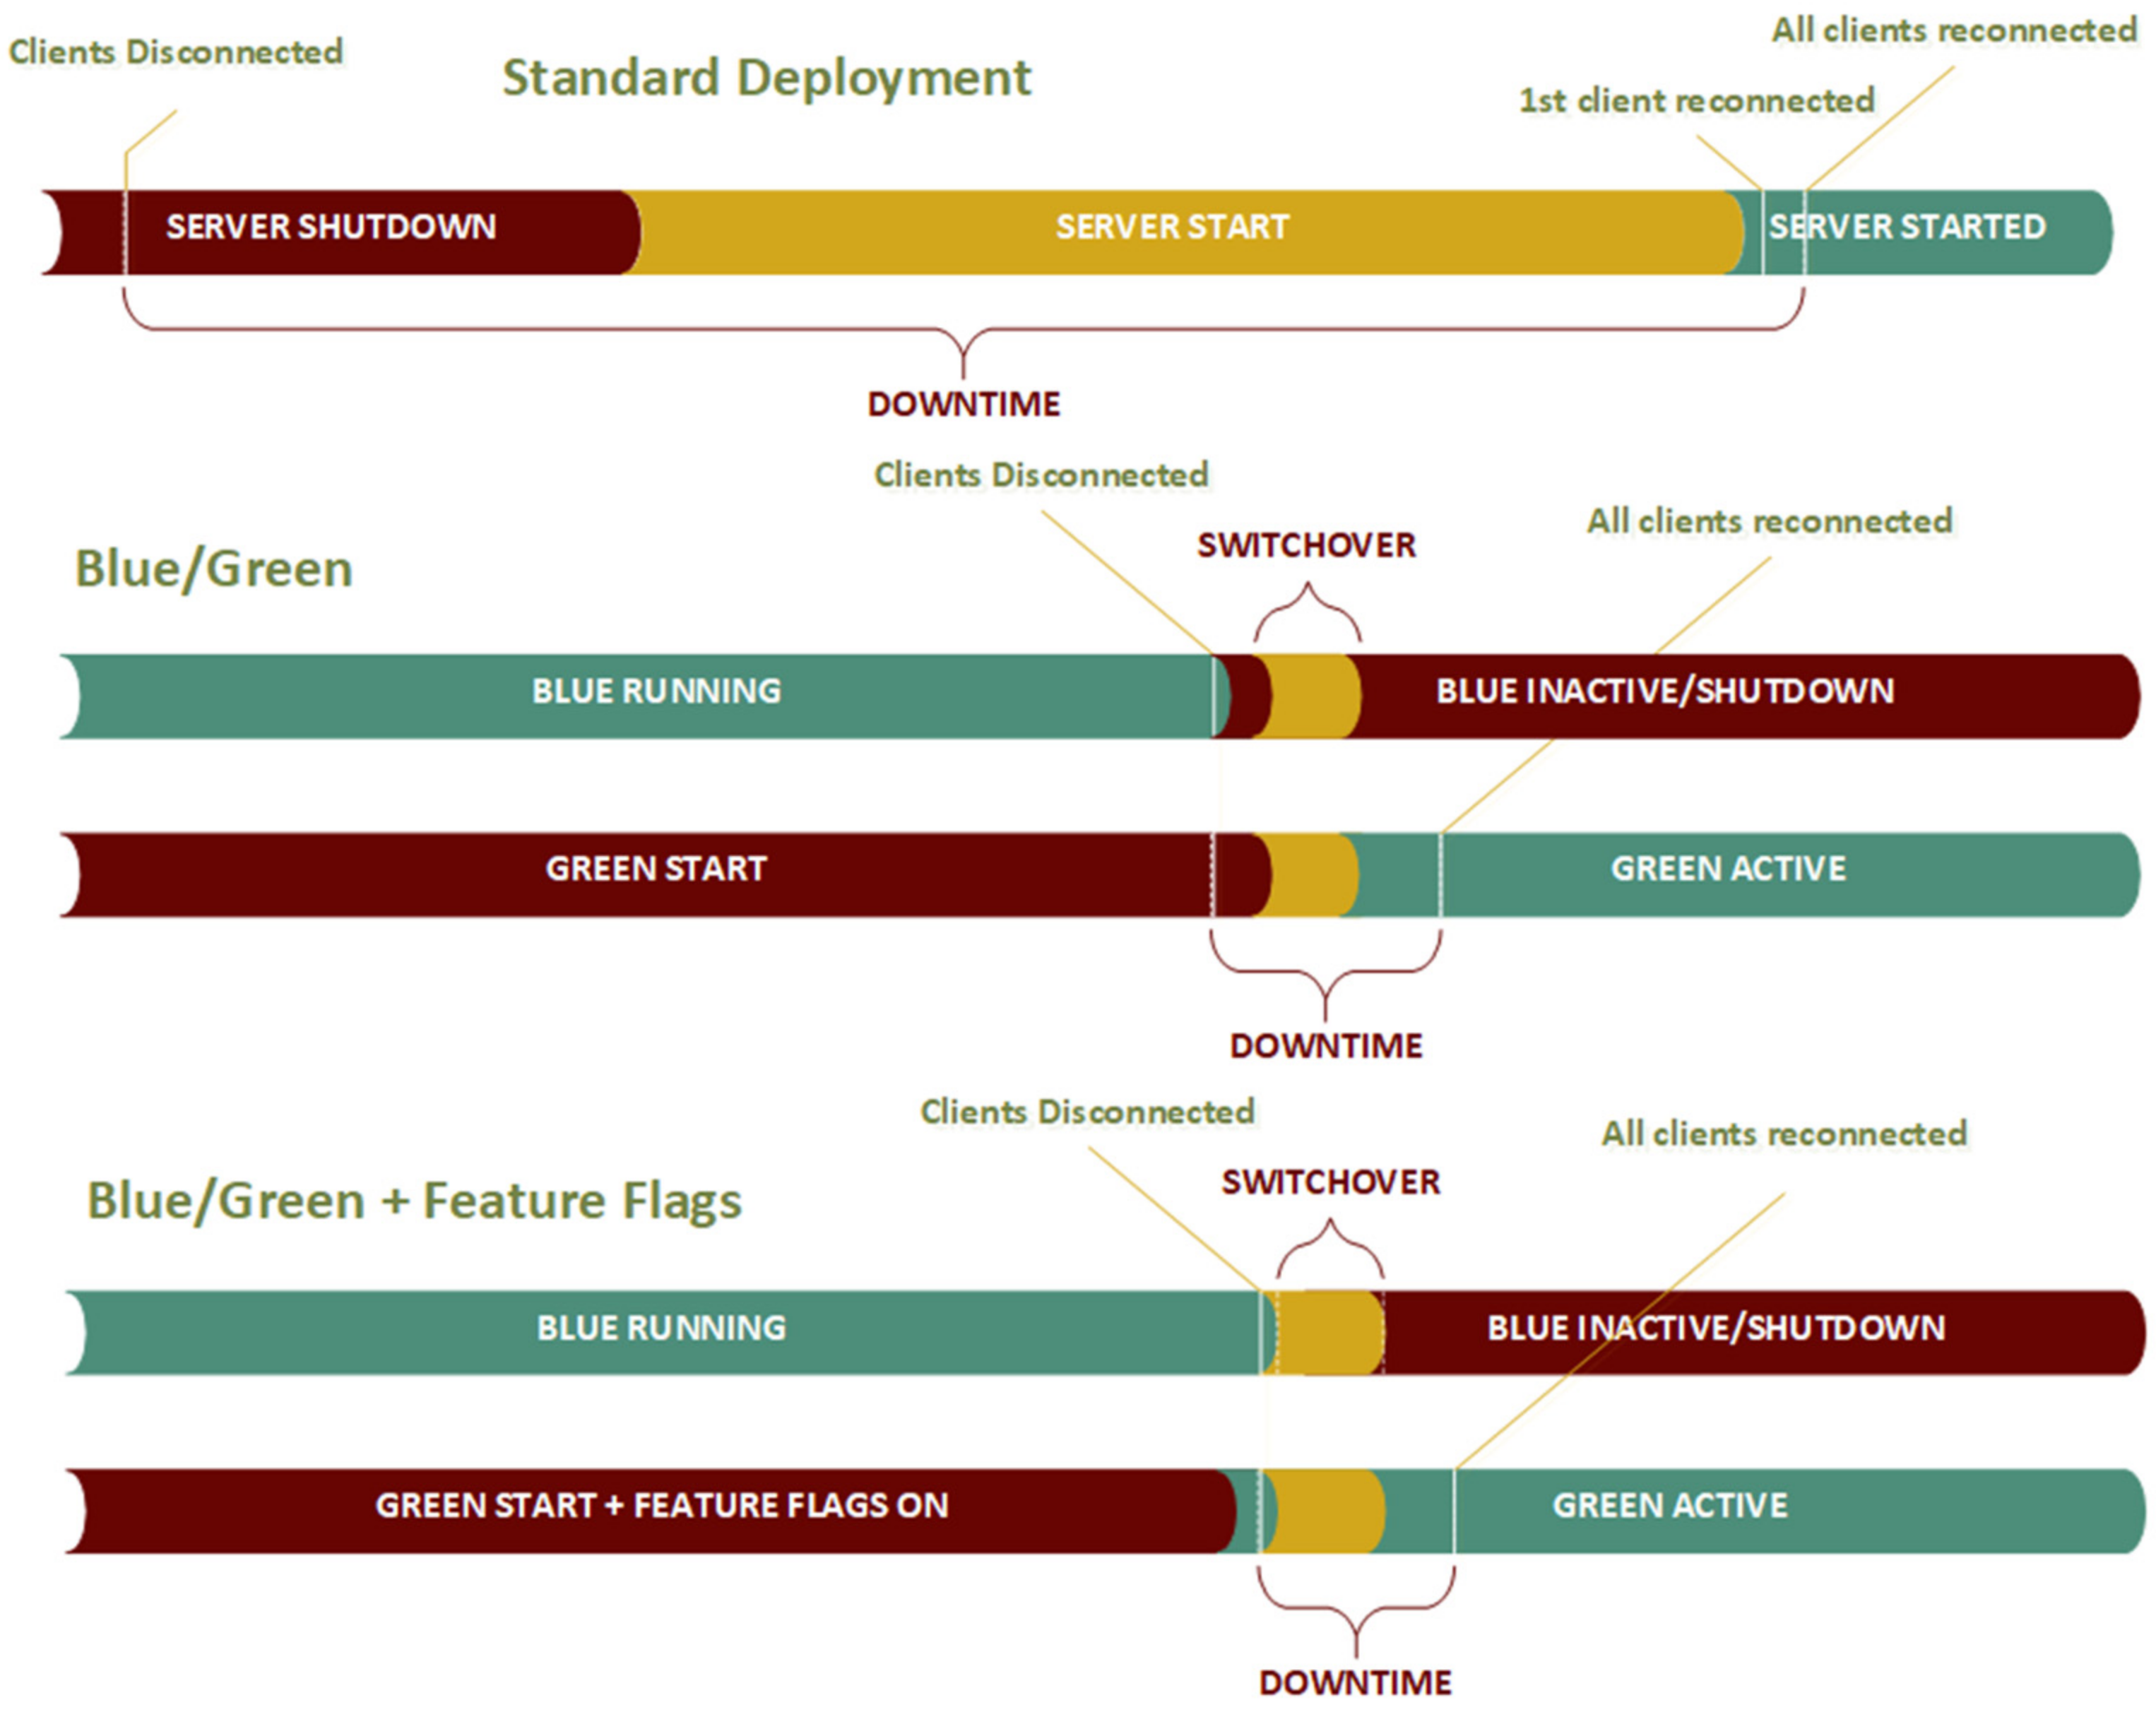Select the GREEN START bar
The image size is (2156, 1712).
(656, 869)
